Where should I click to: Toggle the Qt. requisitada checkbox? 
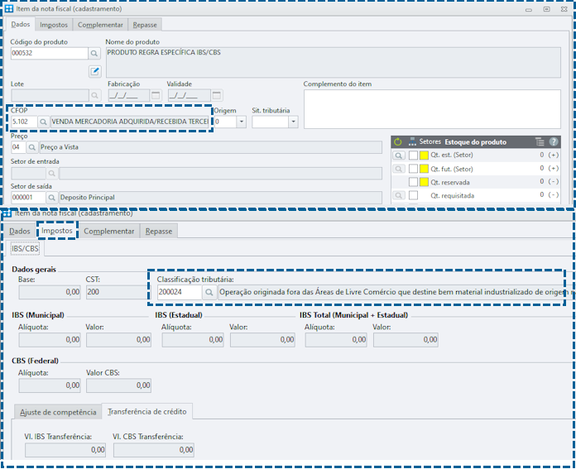[x=413, y=195]
